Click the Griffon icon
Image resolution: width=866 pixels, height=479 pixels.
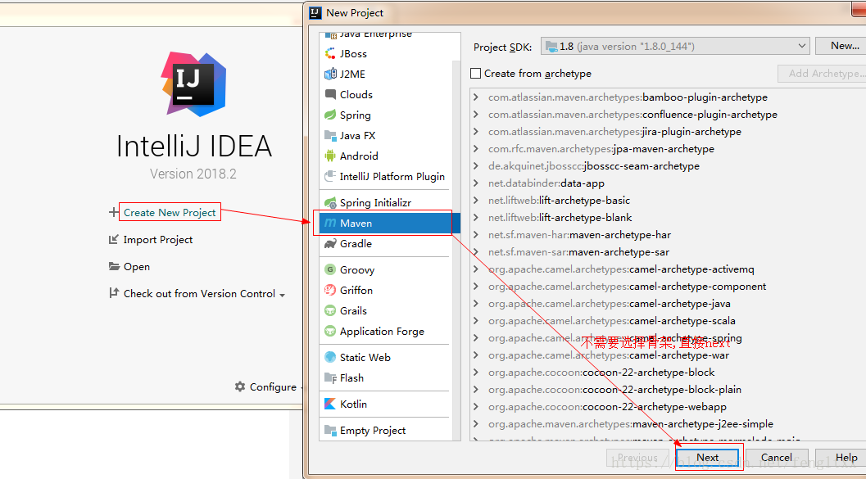pos(330,290)
